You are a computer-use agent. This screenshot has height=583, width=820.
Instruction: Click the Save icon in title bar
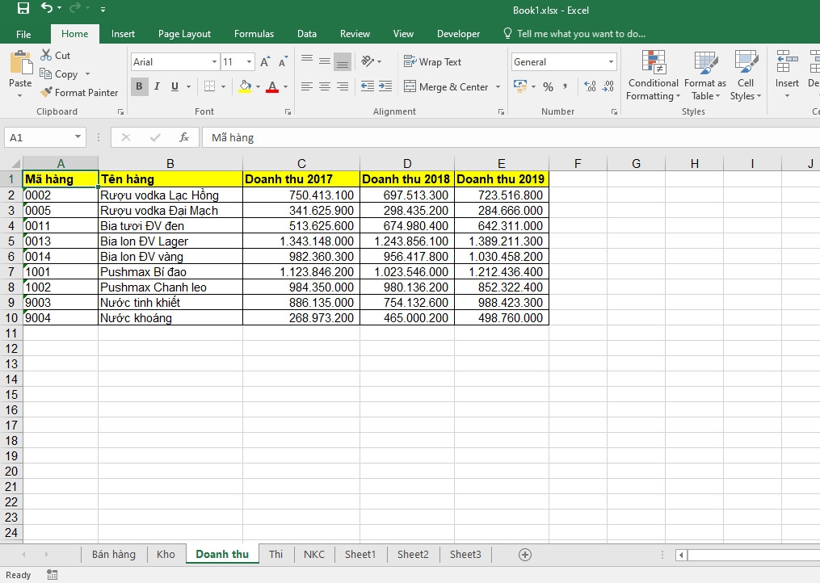pos(23,9)
